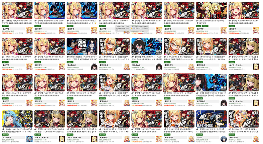Click ルイス・キャミー avatar on the 11/13 video card
Image resolution: width=263 pixels, height=144 pixels.
coord(256,66)
